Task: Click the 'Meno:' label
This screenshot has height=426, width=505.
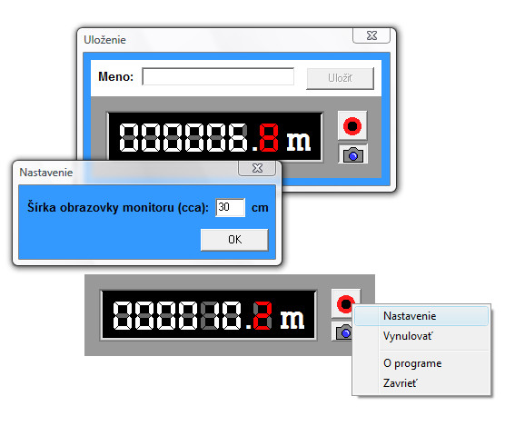Action: coord(115,76)
